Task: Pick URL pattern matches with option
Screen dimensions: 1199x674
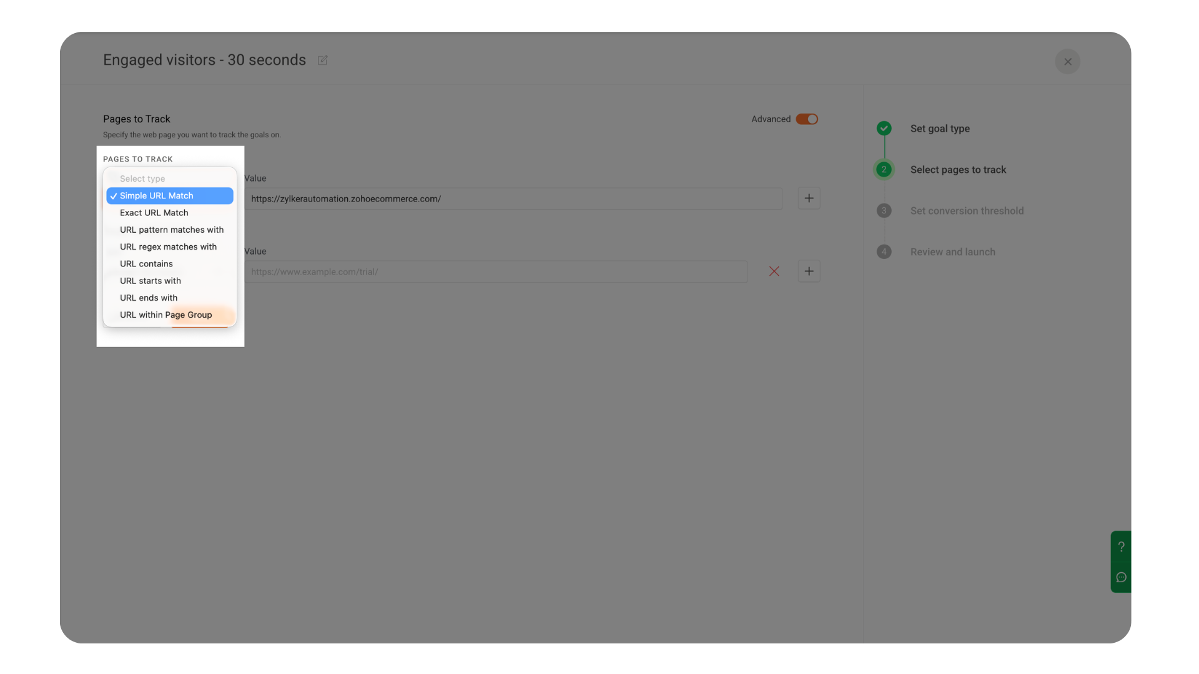Action: coord(172,230)
